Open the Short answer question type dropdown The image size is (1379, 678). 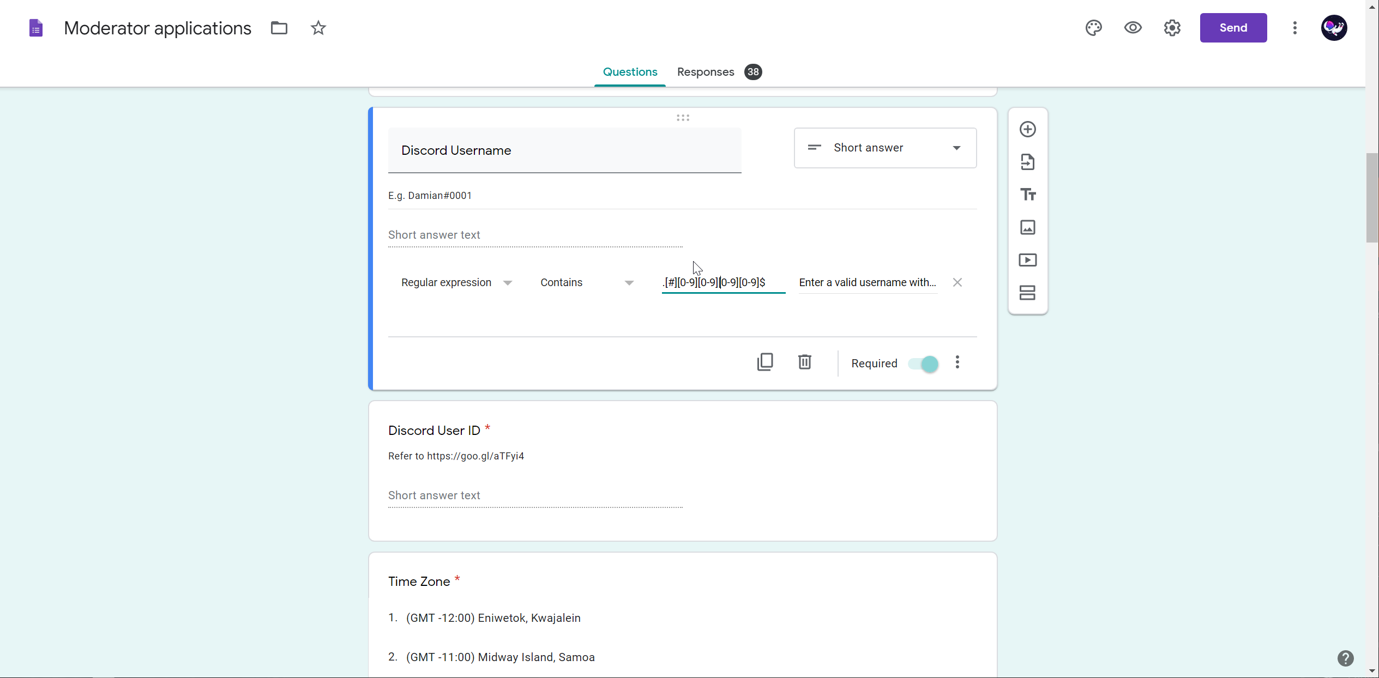884,148
